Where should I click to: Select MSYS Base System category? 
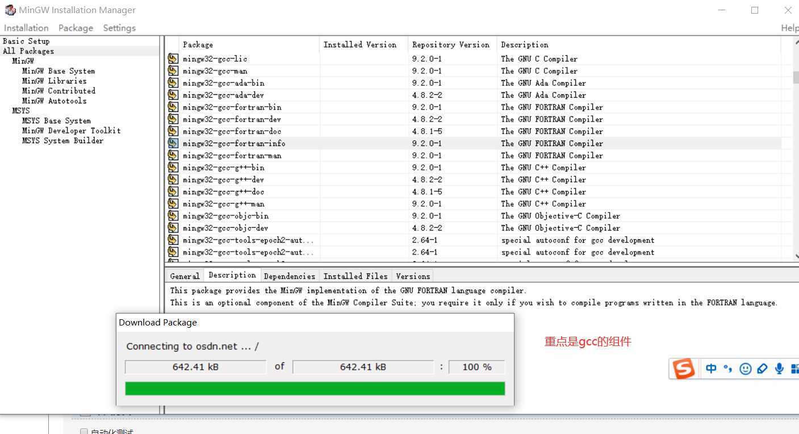(56, 121)
